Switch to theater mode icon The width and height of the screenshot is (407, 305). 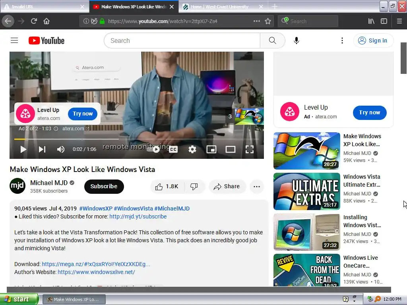[x=230, y=149]
